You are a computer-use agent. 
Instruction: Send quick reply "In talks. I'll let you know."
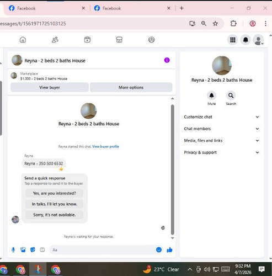(55, 204)
